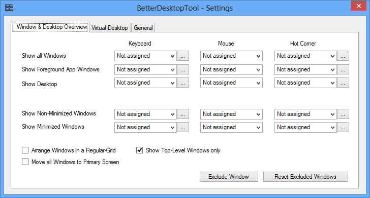
Task: Click the Hot Corner column header text
Action: click(303, 44)
